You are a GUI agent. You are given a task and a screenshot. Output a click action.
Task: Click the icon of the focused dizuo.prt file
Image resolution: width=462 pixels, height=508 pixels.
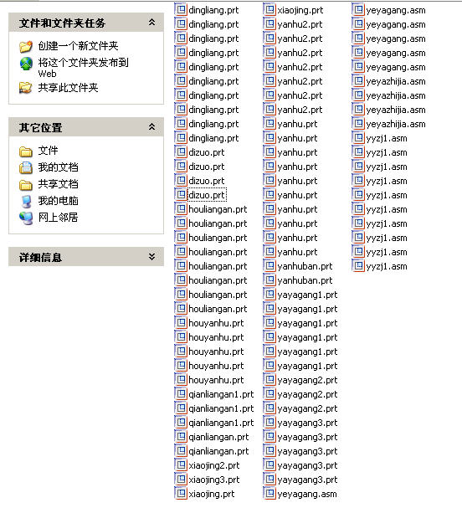[x=181, y=195]
